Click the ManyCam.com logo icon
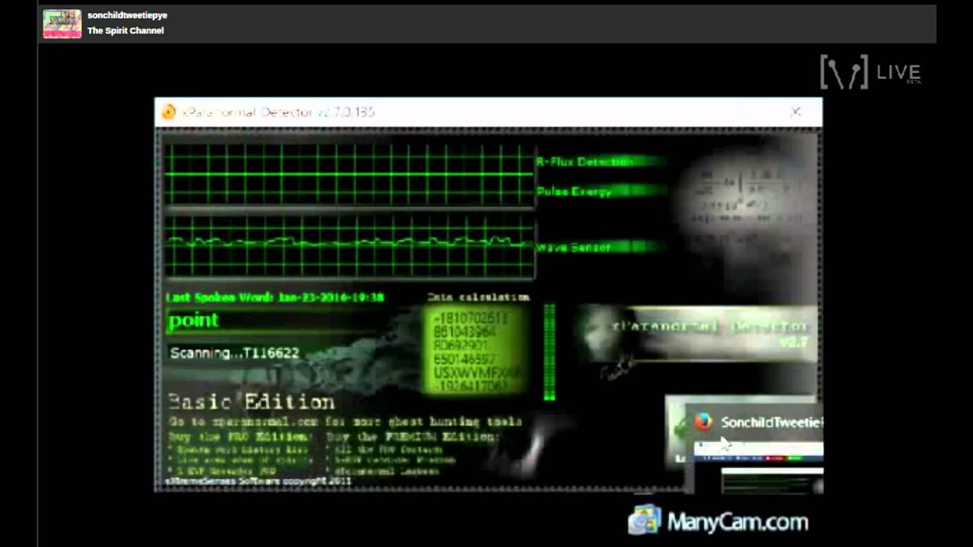This screenshot has height=547, width=973. (x=645, y=520)
